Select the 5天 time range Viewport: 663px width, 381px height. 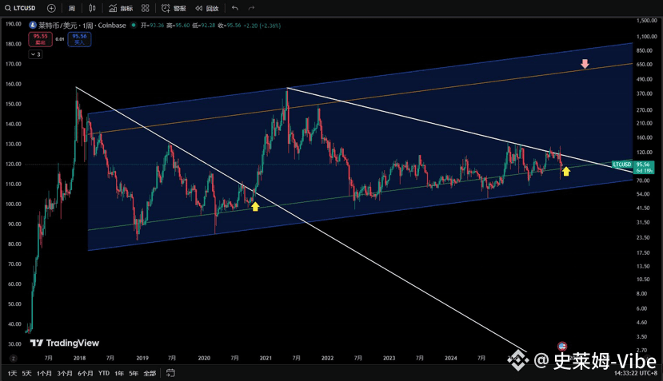pos(26,373)
